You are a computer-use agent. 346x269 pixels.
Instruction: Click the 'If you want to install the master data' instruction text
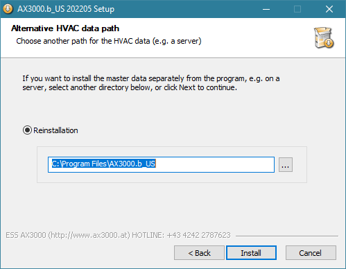coord(151,83)
